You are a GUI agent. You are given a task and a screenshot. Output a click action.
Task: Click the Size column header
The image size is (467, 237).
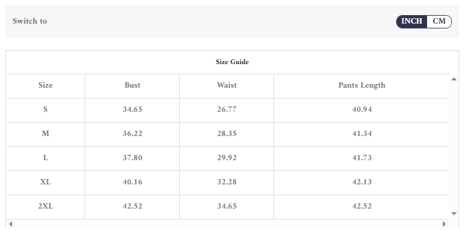45,85
